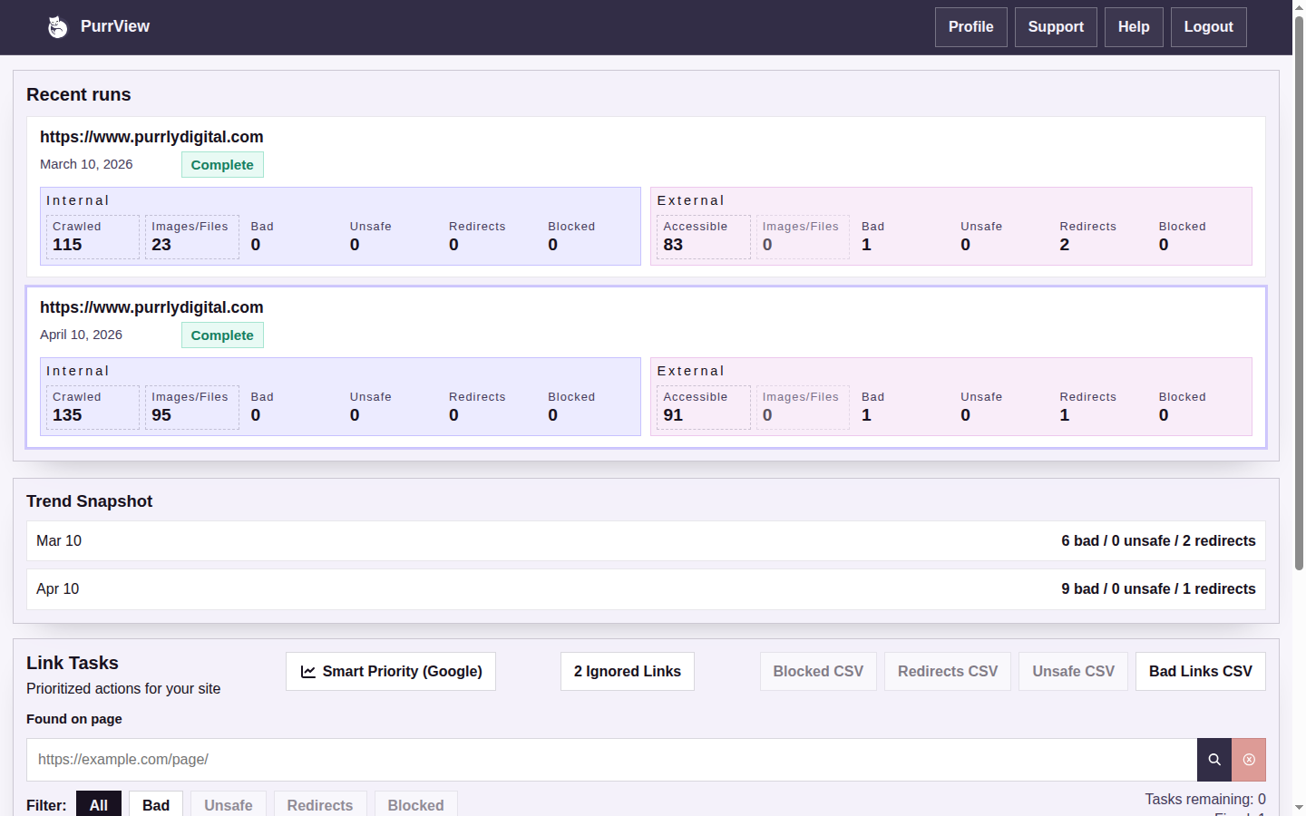Log out with the Logout button
Image resolution: width=1306 pixels, height=816 pixels.
click(1208, 26)
